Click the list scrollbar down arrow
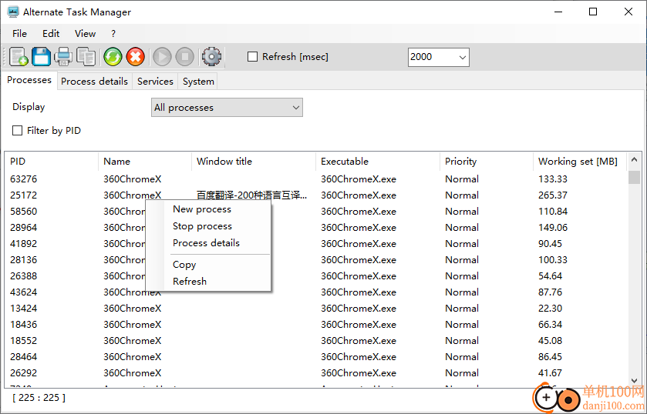 point(634,381)
